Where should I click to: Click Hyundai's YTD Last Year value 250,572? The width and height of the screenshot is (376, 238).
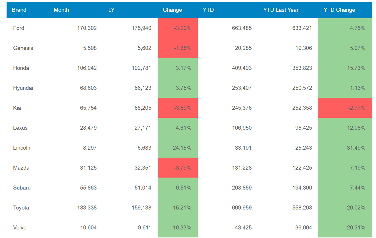pos(302,88)
